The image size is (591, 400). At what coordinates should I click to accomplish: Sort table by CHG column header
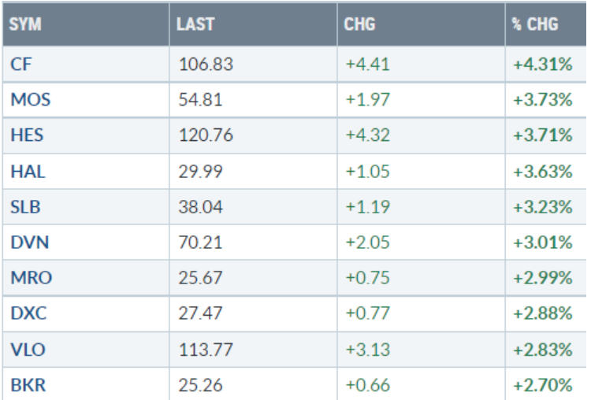tap(359, 24)
